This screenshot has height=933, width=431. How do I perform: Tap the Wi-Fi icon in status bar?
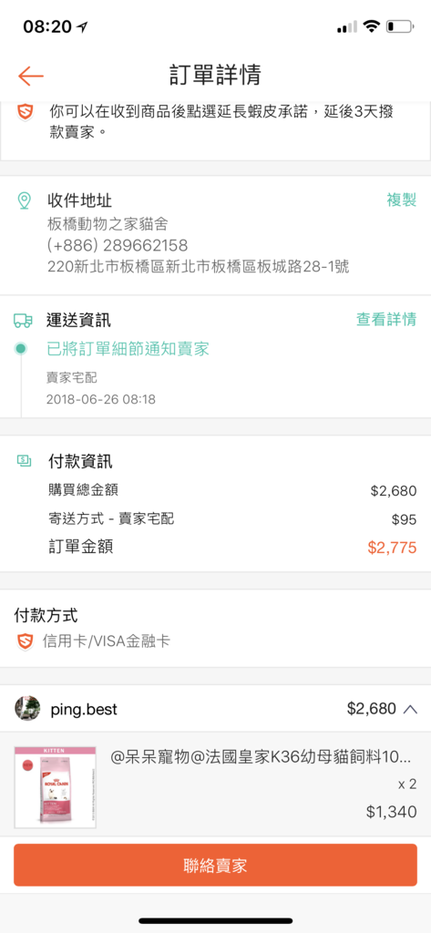372,26
